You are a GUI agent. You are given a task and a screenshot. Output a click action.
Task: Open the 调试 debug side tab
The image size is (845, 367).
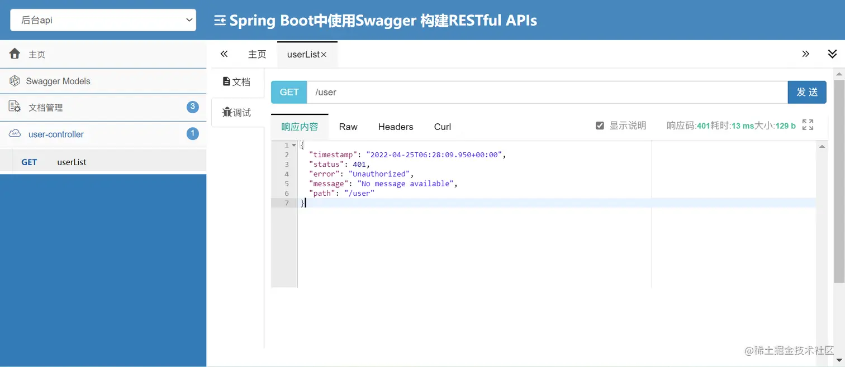point(237,113)
